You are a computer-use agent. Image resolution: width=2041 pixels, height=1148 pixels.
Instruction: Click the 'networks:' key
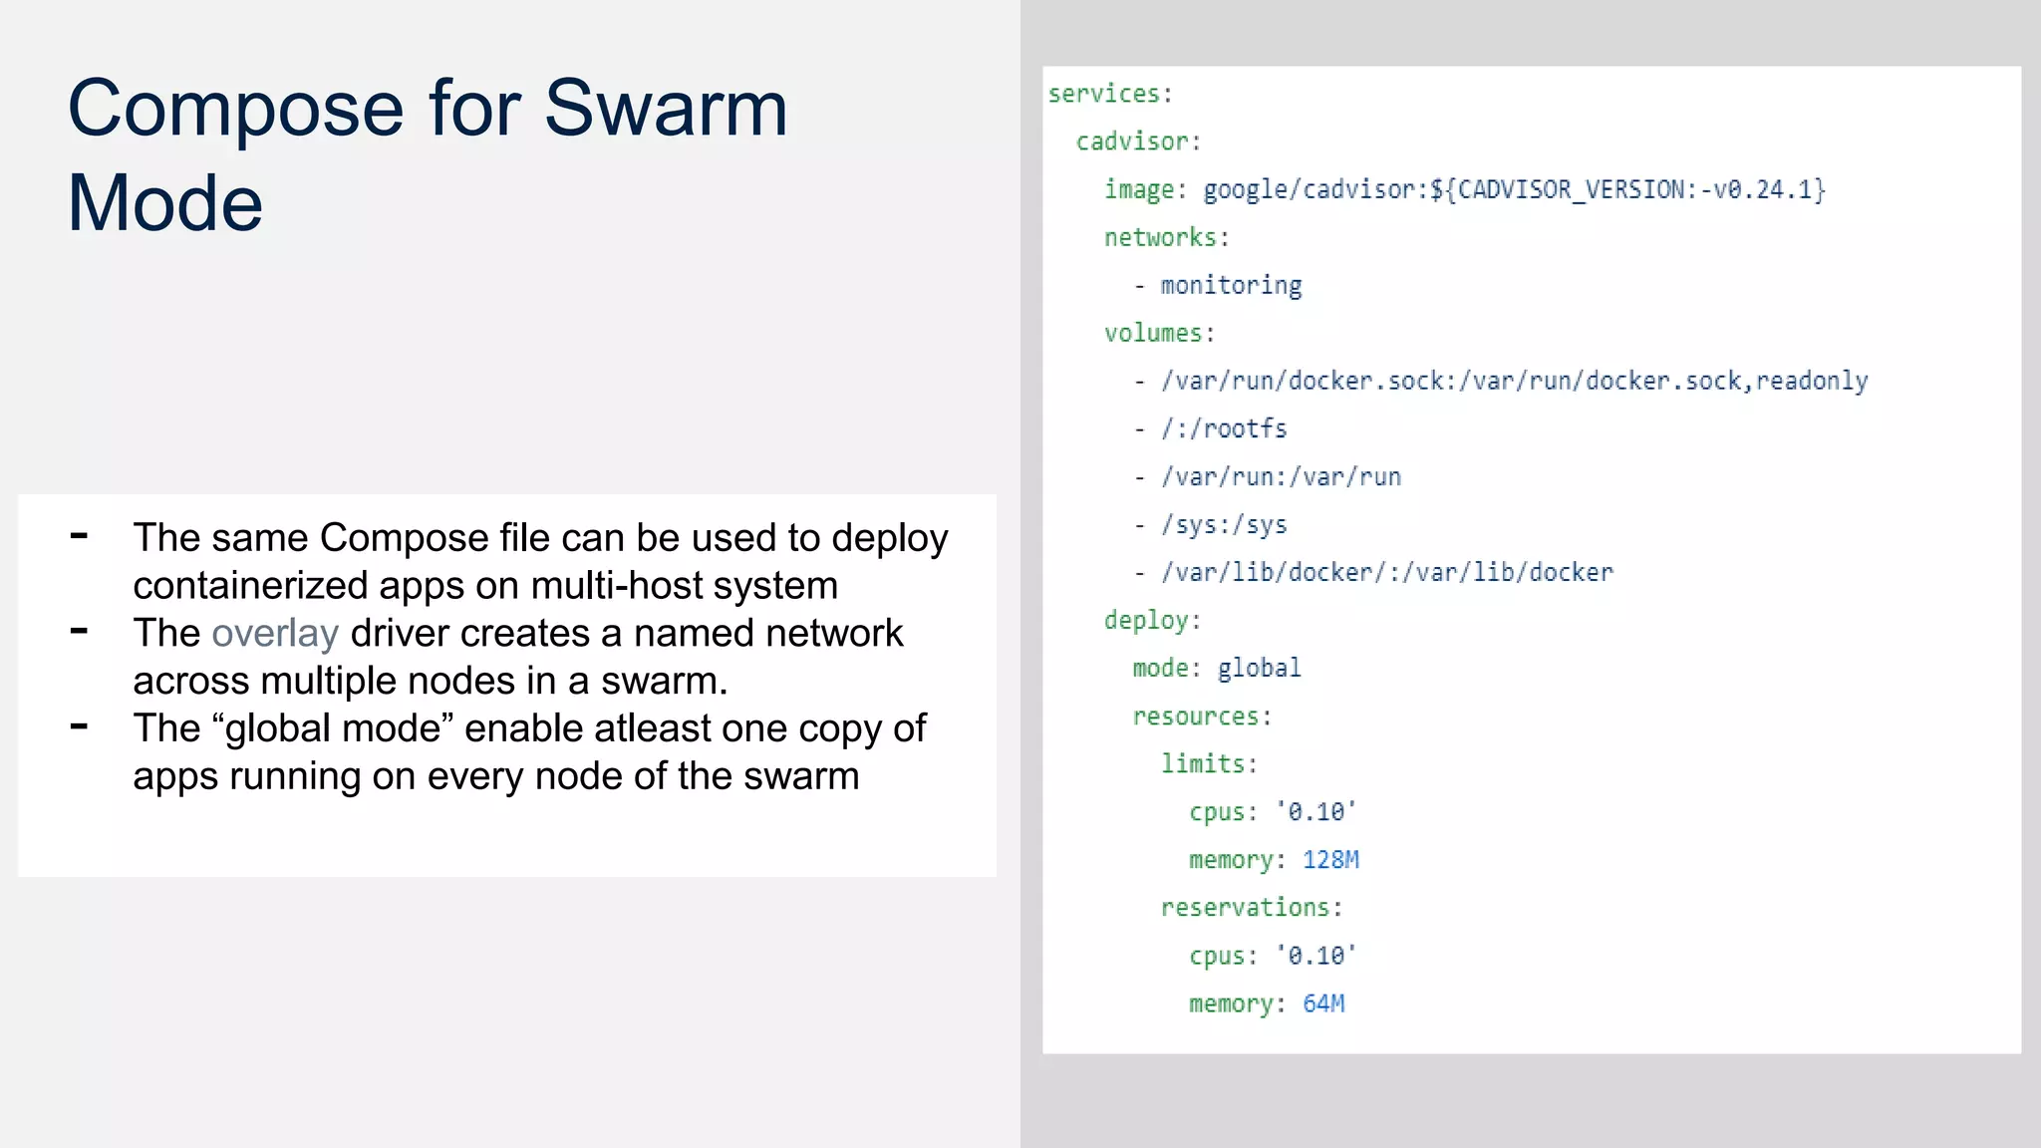[x=1166, y=237]
